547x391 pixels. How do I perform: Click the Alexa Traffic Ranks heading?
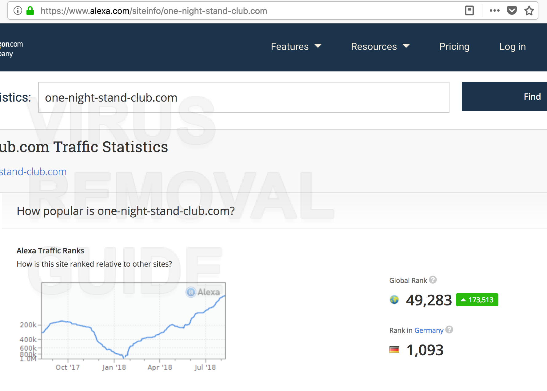(x=50, y=251)
